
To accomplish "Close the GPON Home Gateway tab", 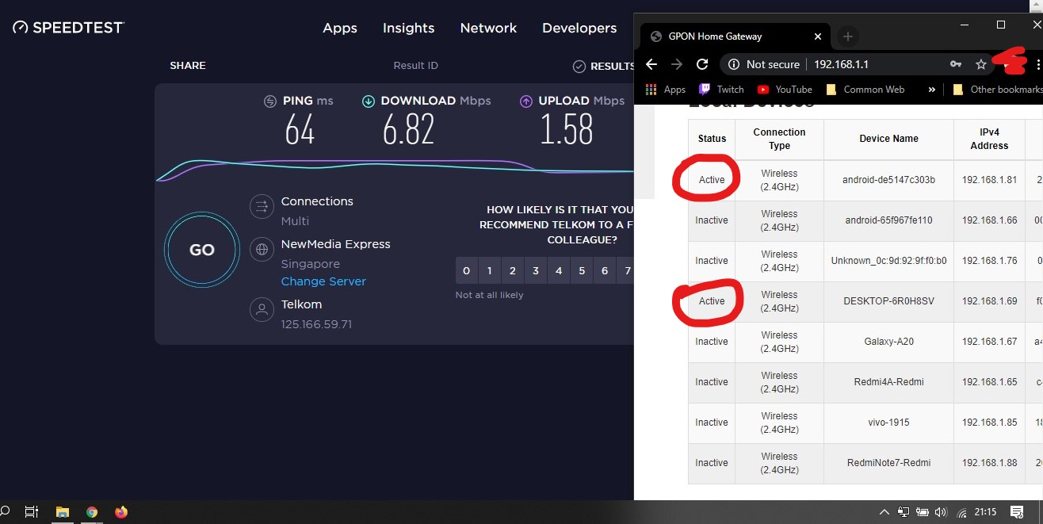I will 818,36.
